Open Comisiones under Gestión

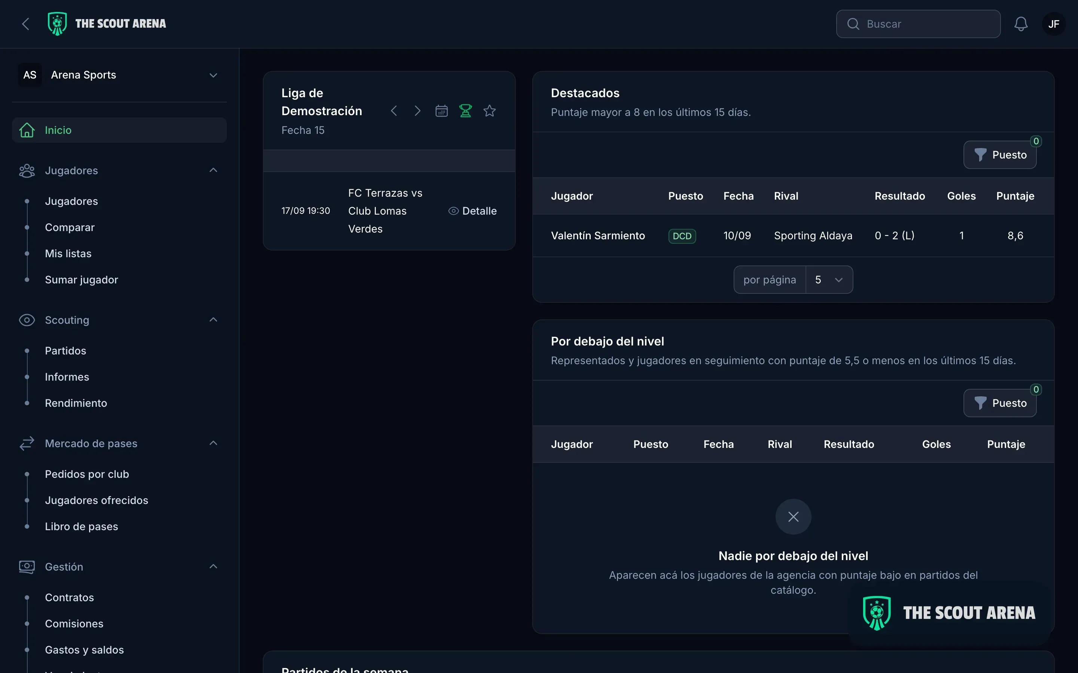[x=74, y=624]
